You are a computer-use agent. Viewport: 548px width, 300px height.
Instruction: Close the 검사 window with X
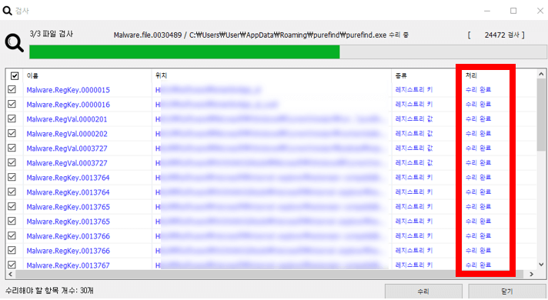click(x=540, y=11)
